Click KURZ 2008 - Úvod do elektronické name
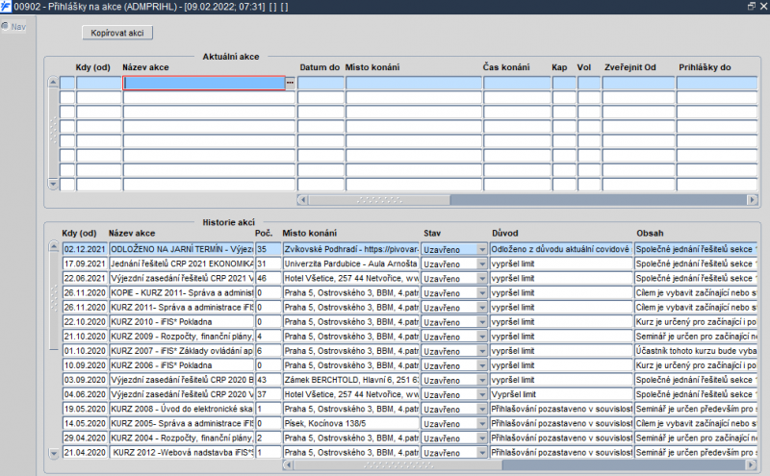Image resolution: width=770 pixels, height=476 pixels. point(181,409)
